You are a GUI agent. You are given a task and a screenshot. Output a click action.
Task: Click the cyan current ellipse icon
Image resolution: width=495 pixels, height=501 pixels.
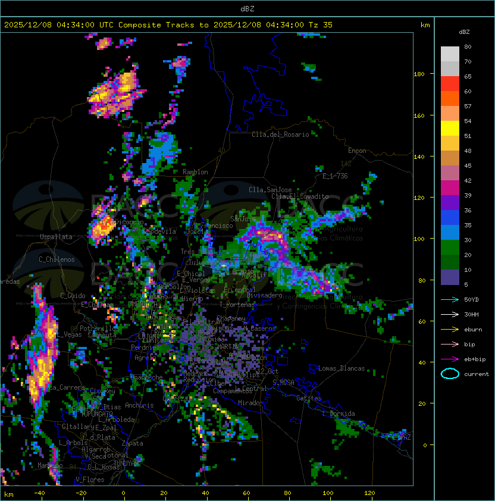[x=450, y=374]
